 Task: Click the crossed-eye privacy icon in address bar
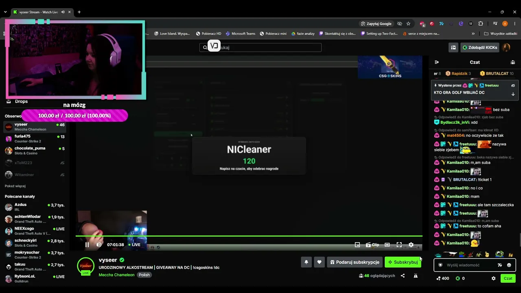pos(400,24)
